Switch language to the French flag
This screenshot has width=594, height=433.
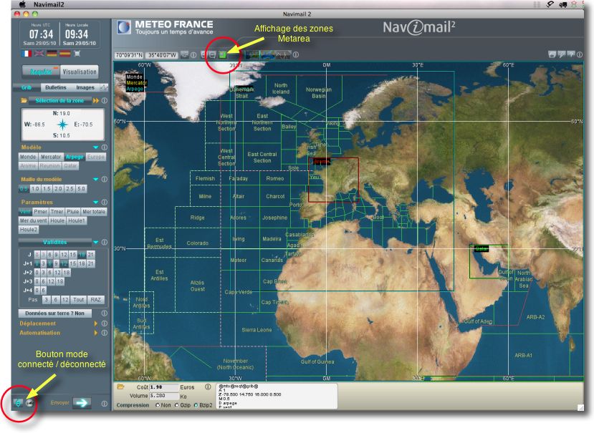(x=26, y=54)
